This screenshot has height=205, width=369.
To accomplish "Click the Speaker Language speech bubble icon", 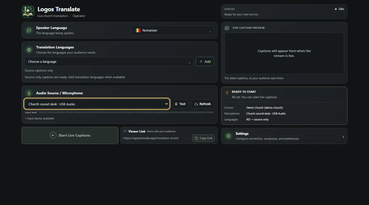I will (x=29, y=30).
